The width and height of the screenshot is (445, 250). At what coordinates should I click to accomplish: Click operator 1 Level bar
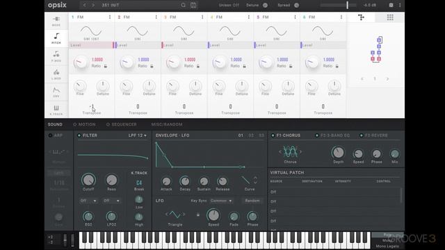coord(91,45)
